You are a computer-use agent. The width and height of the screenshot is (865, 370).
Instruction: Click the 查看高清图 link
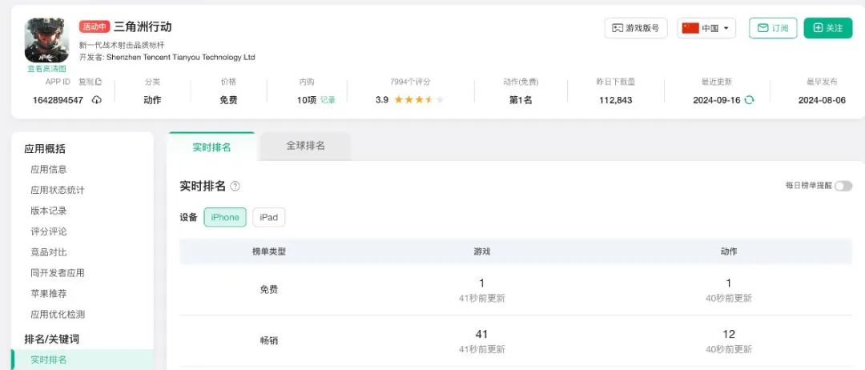[46, 69]
